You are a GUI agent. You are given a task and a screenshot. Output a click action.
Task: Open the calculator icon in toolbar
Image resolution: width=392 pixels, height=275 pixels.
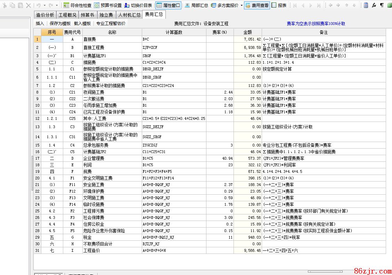coord(366,5)
